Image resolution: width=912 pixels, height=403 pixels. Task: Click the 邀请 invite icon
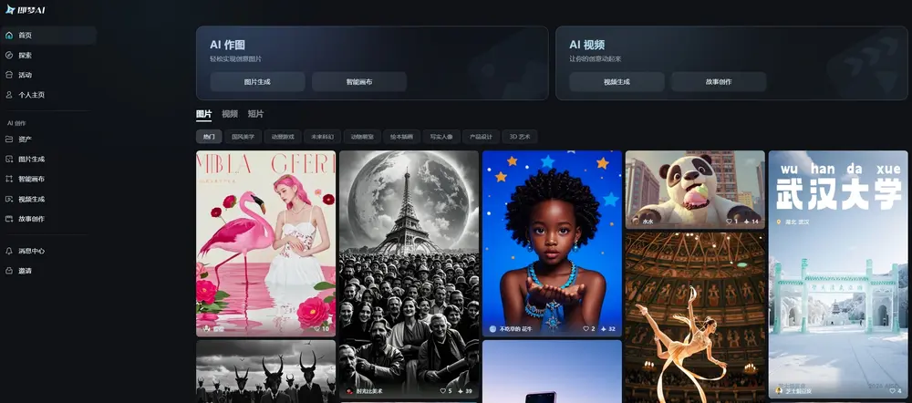click(x=9, y=271)
